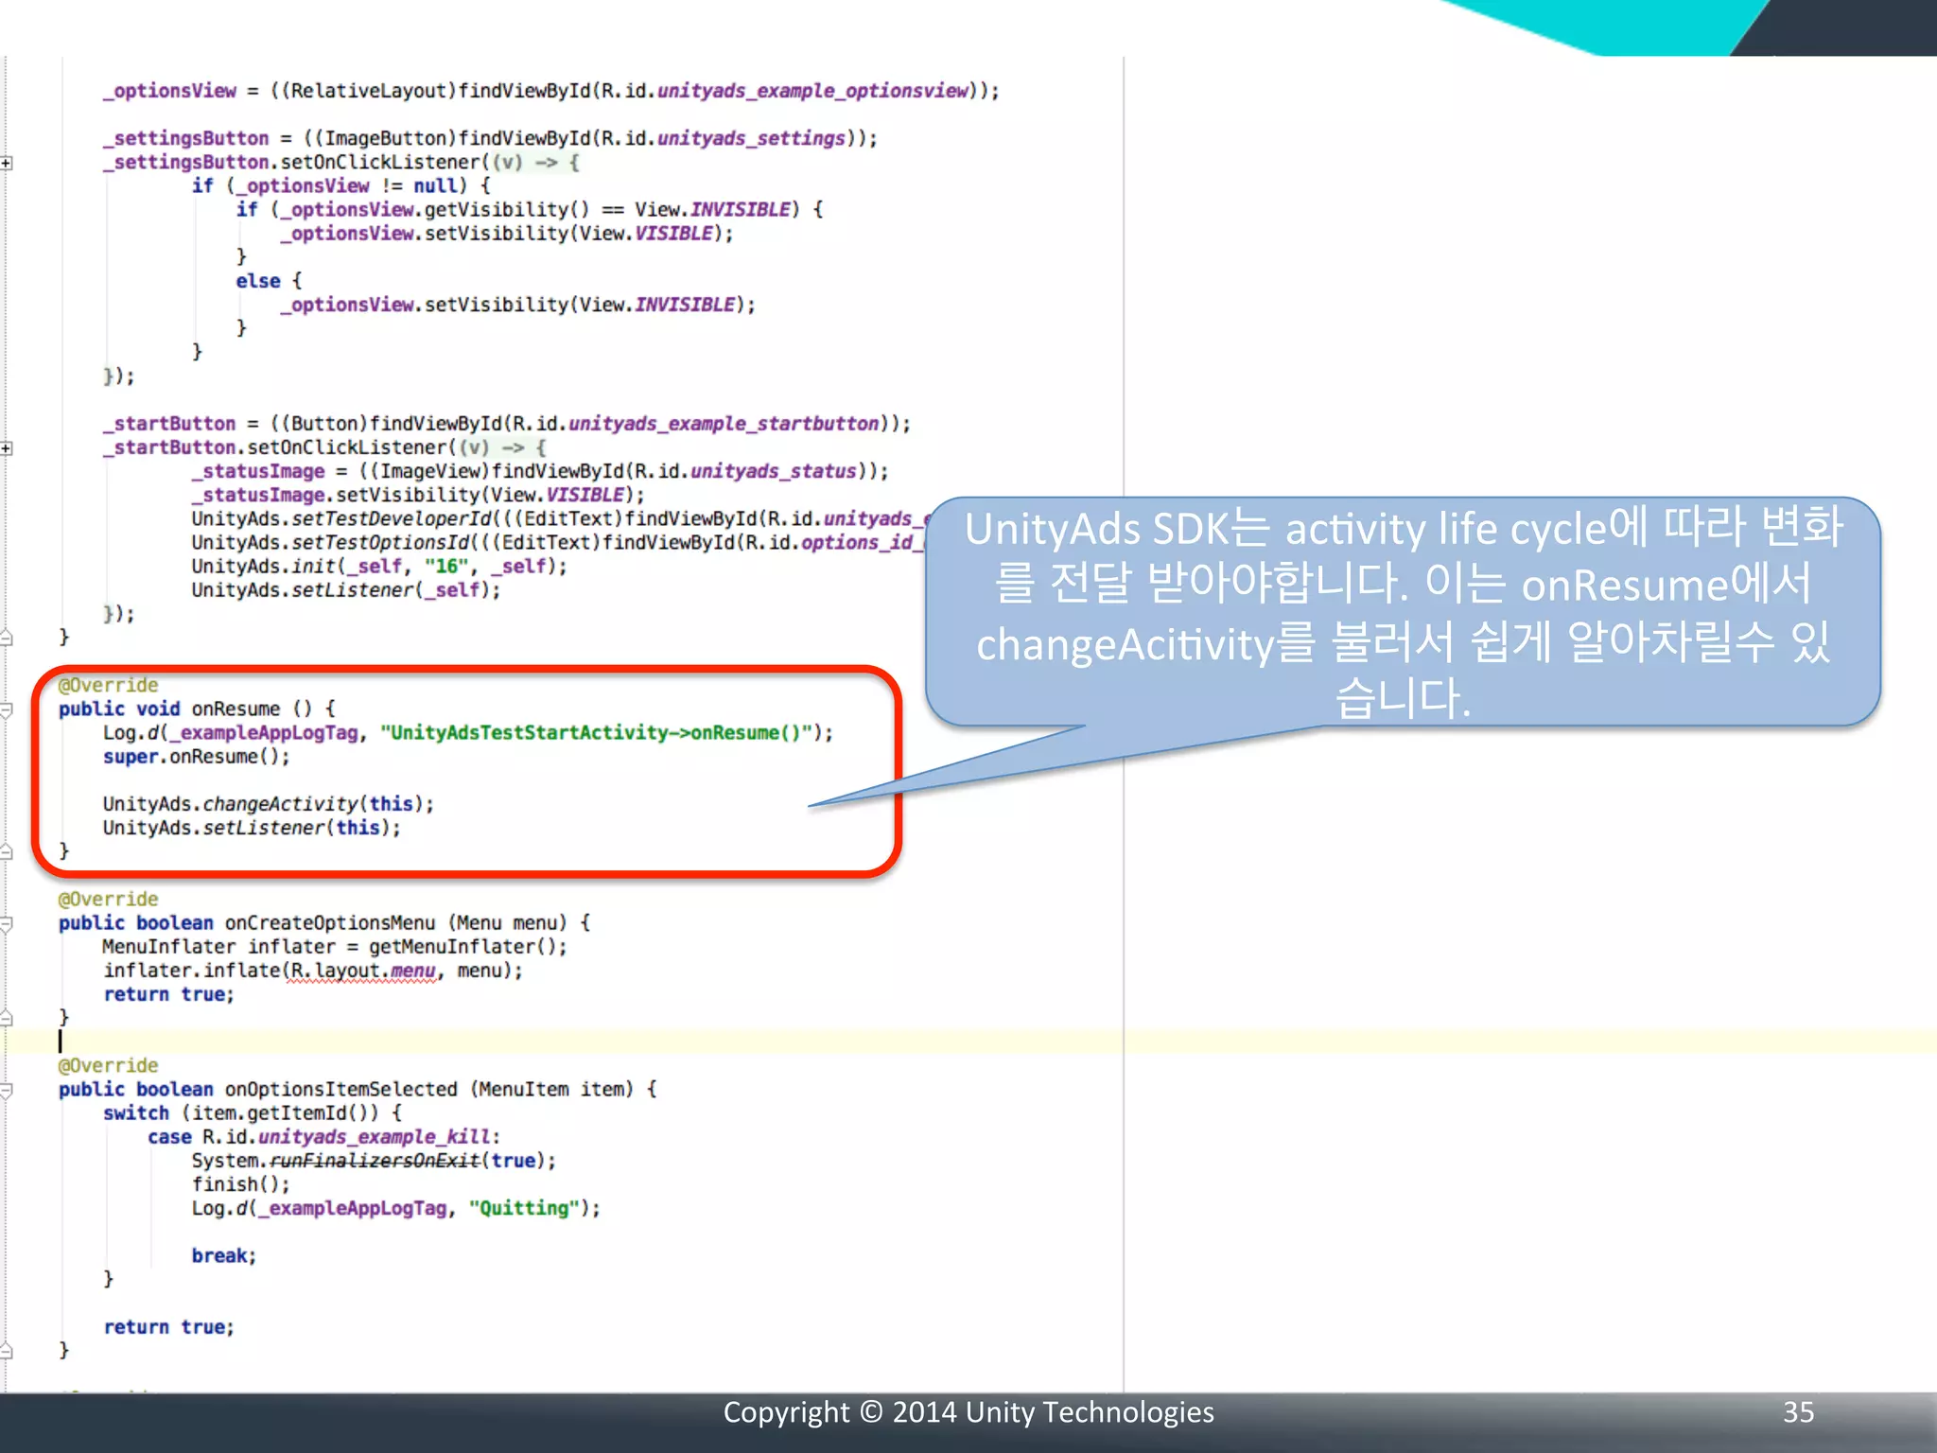Click the 'case R.id.unityads_example_kill:' line

(x=324, y=1136)
